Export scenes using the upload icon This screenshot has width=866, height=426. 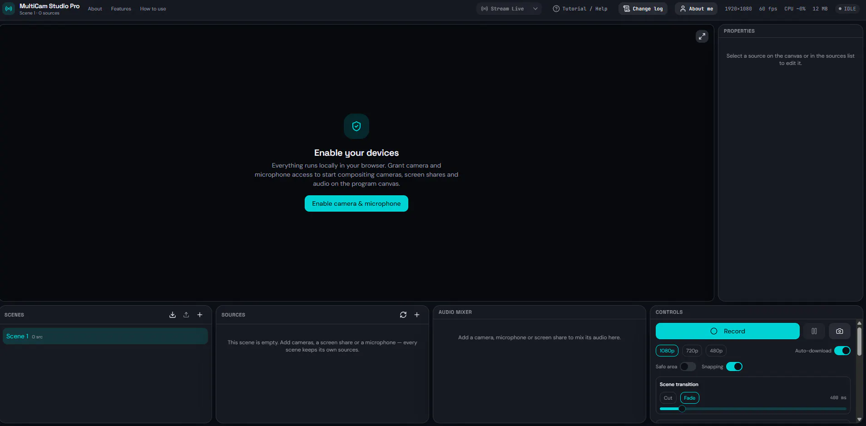point(186,315)
